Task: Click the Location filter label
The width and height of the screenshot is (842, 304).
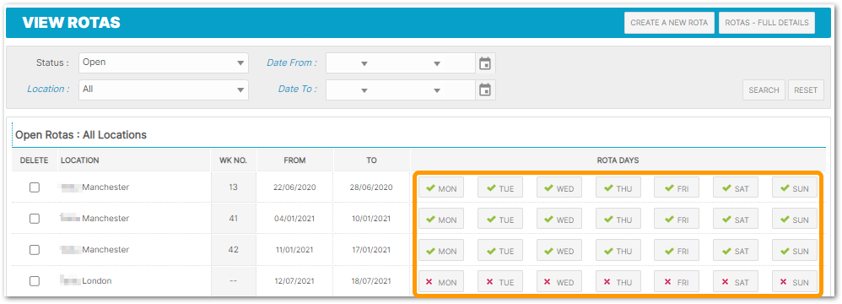Action: click(48, 90)
